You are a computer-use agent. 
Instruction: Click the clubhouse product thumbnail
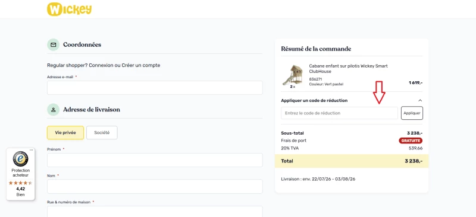pos(292,75)
